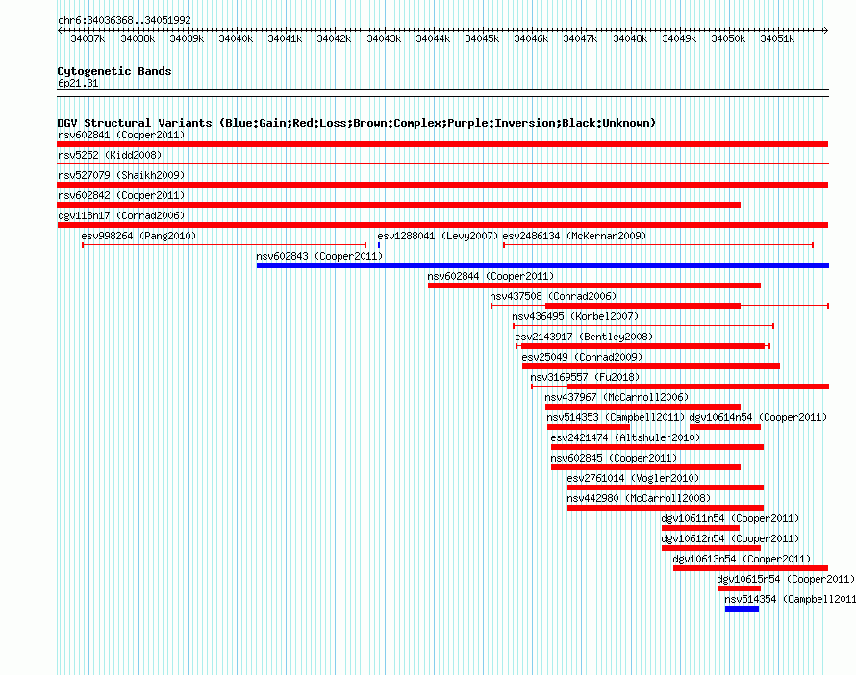Open the dgv10611n54 (Cooper2011) entry
This screenshot has height=675, width=856.
pos(730,518)
